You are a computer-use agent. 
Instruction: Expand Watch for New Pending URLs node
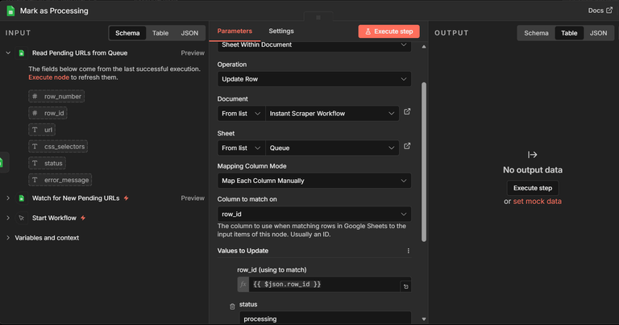pyautogui.click(x=8, y=198)
